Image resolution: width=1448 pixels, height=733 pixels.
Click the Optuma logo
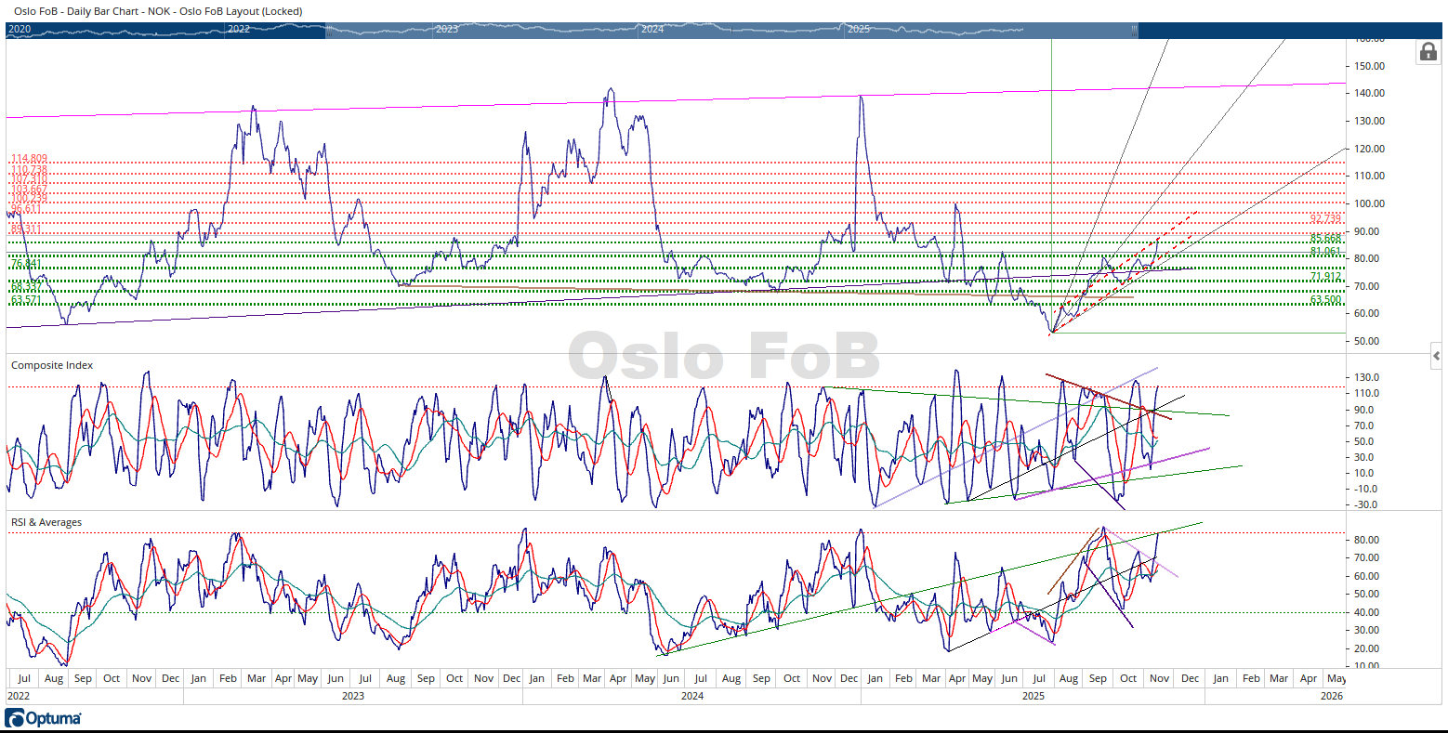pyautogui.click(x=43, y=718)
